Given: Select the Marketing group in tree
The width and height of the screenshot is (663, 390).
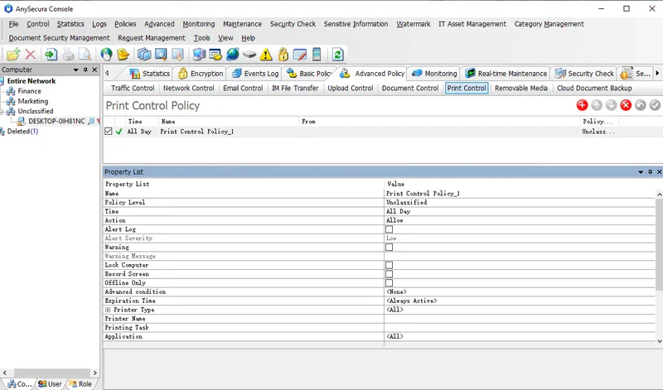Looking at the screenshot, I should [x=33, y=101].
